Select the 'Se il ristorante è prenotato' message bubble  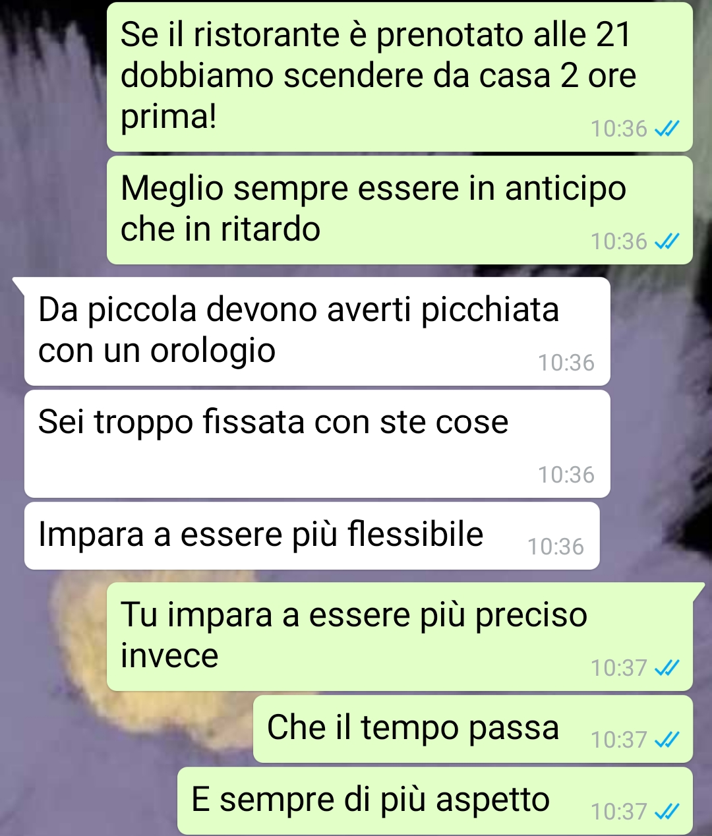pyautogui.click(x=400, y=76)
